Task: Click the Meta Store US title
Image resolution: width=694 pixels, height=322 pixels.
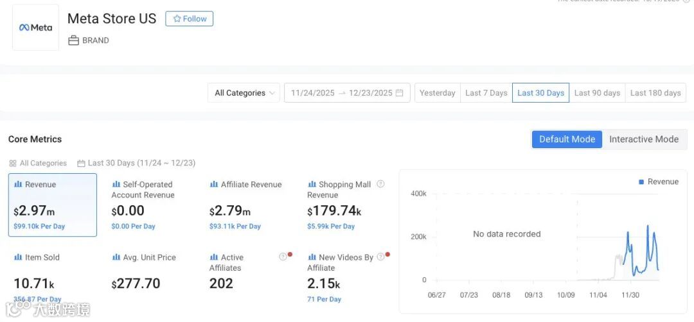Action: tap(112, 19)
